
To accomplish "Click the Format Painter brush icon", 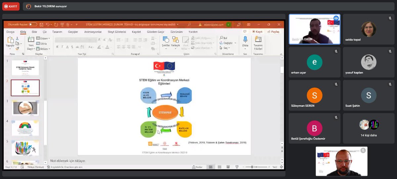I will point(17,48).
